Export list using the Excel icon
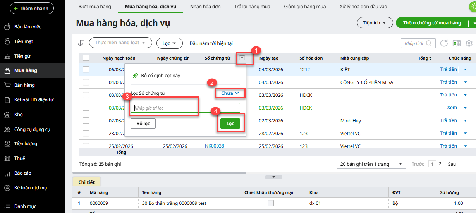476x213 pixels. coord(457,43)
